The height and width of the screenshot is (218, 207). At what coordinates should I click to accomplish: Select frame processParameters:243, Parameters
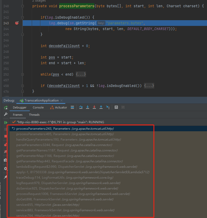pyautogui.click(x=108, y=129)
